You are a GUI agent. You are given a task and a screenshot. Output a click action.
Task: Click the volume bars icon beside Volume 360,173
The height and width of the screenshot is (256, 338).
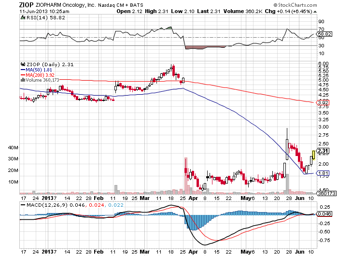point(23,80)
